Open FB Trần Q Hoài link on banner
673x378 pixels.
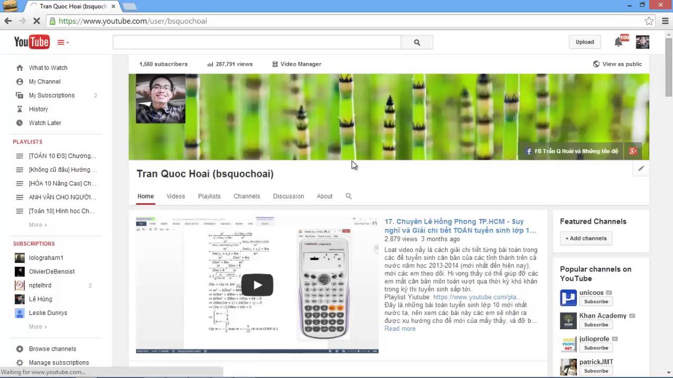point(573,151)
